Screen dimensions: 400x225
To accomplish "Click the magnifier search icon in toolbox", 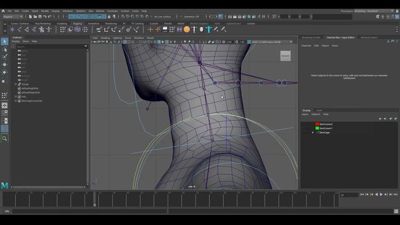I will 4,139.
